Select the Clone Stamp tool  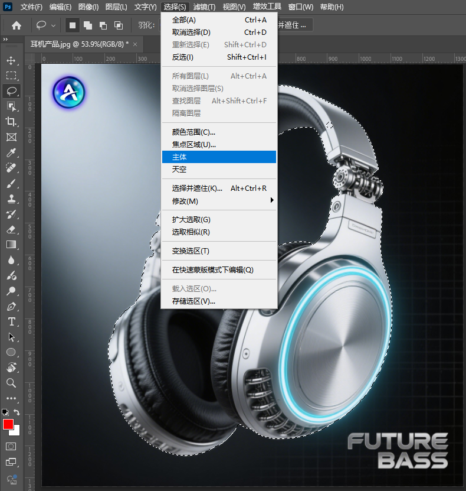11,199
